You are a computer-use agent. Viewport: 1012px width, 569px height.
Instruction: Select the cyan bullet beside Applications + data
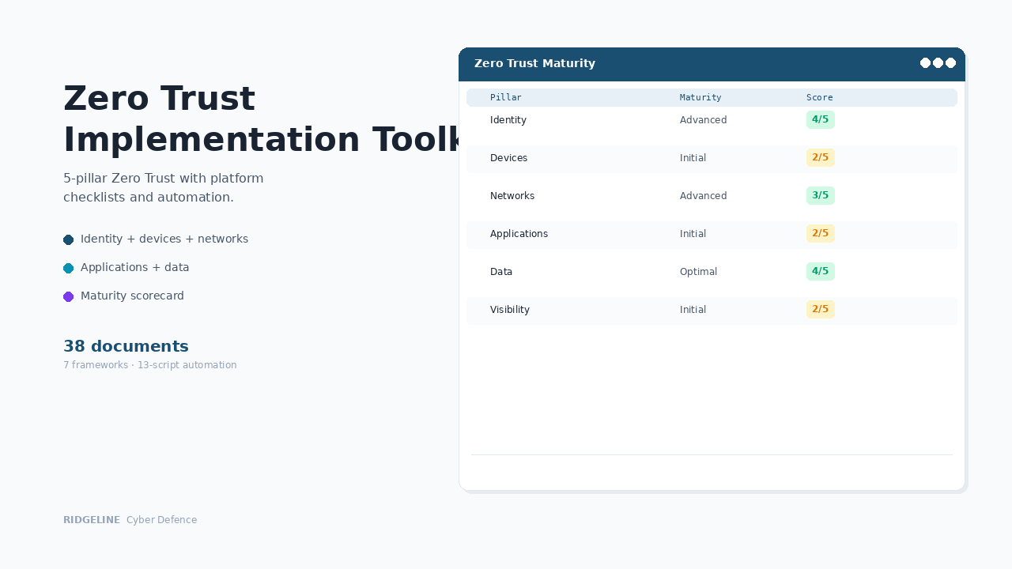(x=69, y=268)
